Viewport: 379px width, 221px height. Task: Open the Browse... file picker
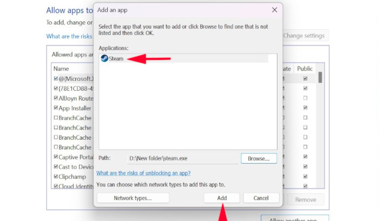pyautogui.click(x=259, y=158)
